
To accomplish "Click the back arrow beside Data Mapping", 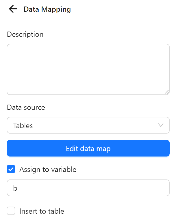I will click(x=12, y=9).
